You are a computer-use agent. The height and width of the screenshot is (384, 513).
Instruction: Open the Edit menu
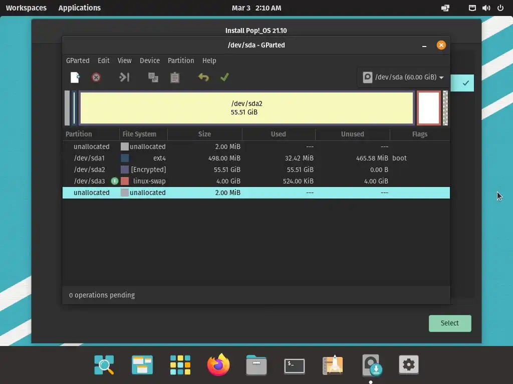coord(103,60)
